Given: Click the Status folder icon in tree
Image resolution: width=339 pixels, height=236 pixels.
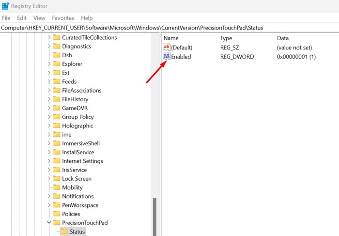Looking at the screenshot, I should [64, 232].
